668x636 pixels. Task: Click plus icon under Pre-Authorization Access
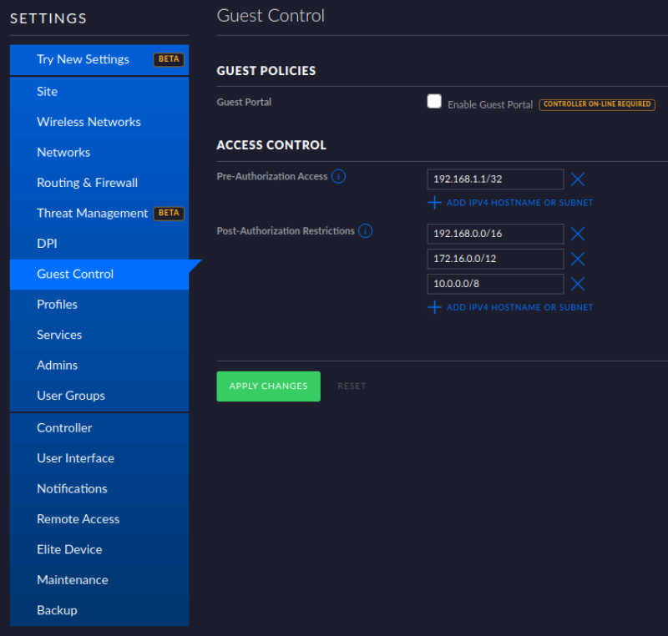pyautogui.click(x=434, y=203)
